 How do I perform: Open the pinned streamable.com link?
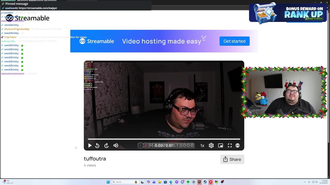pos(38,8)
